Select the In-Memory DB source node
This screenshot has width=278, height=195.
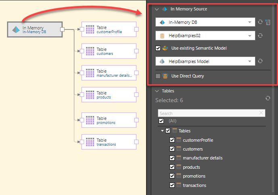click(35, 29)
